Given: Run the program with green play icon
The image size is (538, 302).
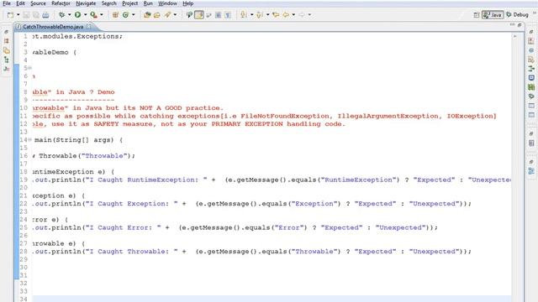Looking at the screenshot, I should coord(78,15).
